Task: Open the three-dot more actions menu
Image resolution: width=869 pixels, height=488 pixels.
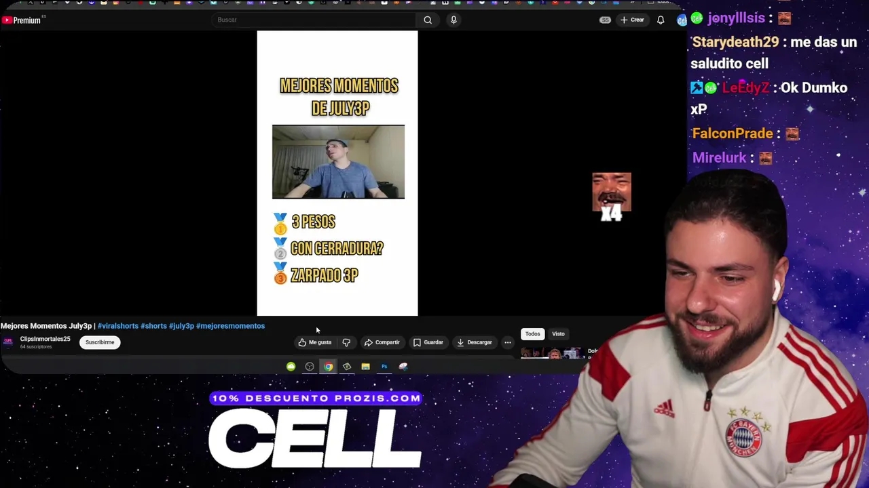Action: pyautogui.click(x=508, y=342)
